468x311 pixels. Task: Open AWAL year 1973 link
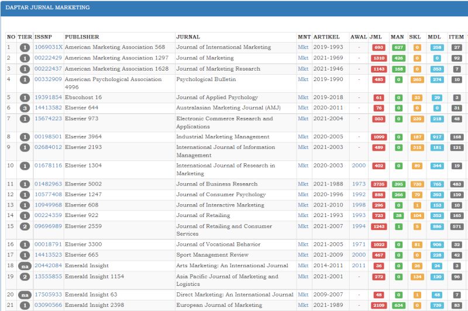[359, 184]
